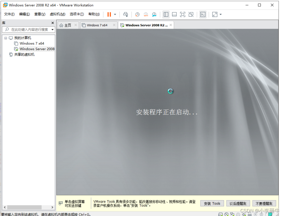Take a snapshot using the clock-plus icon
This screenshot has width=284, height=216.
point(137,14)
